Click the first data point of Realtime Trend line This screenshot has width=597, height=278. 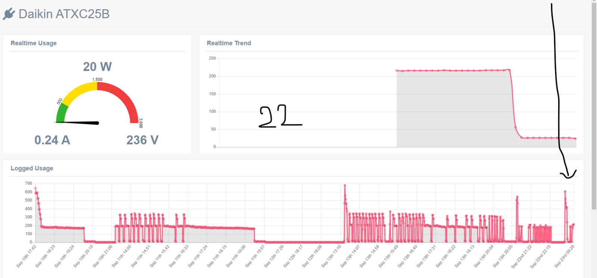pyautogui.click(x=397, y=70)
